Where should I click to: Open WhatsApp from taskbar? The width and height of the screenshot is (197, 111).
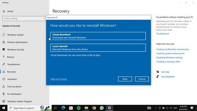coord(102,108)
